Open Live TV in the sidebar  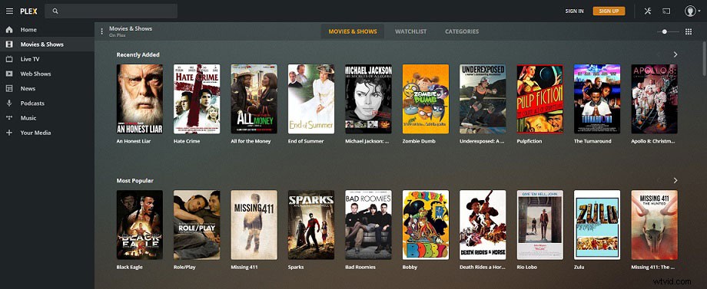point(47,59)
